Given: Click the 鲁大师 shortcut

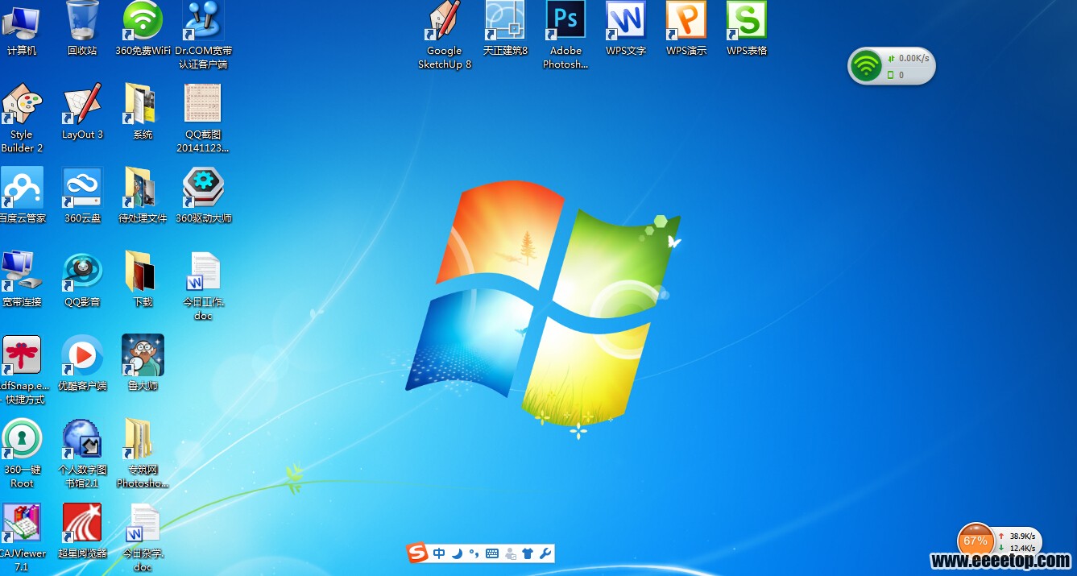Looking at the screenshot, I should 143,363.
